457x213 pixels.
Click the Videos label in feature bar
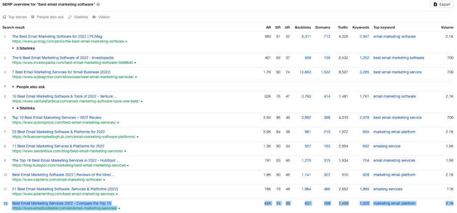click(104, 17)
